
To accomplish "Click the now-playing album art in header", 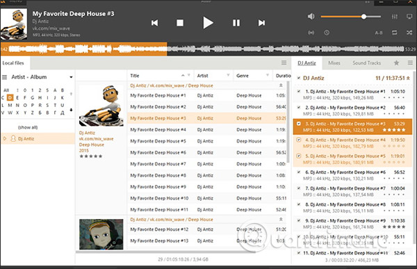I will 14,24.
